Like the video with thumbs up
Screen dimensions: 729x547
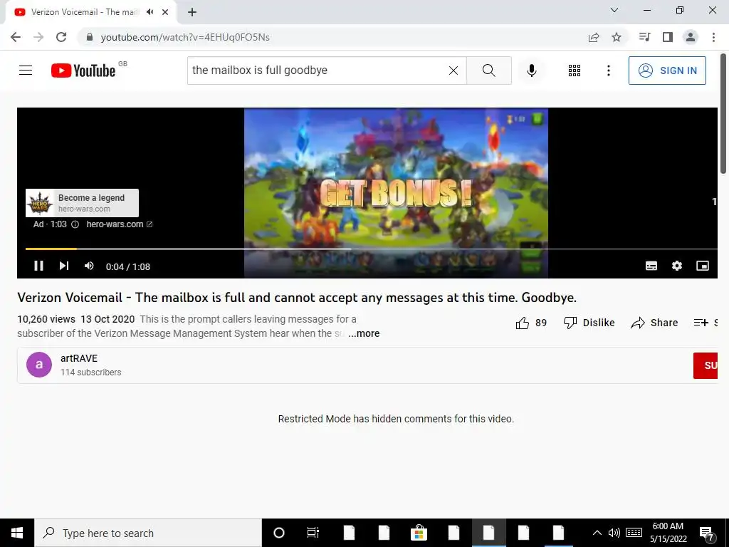point(531,323)
